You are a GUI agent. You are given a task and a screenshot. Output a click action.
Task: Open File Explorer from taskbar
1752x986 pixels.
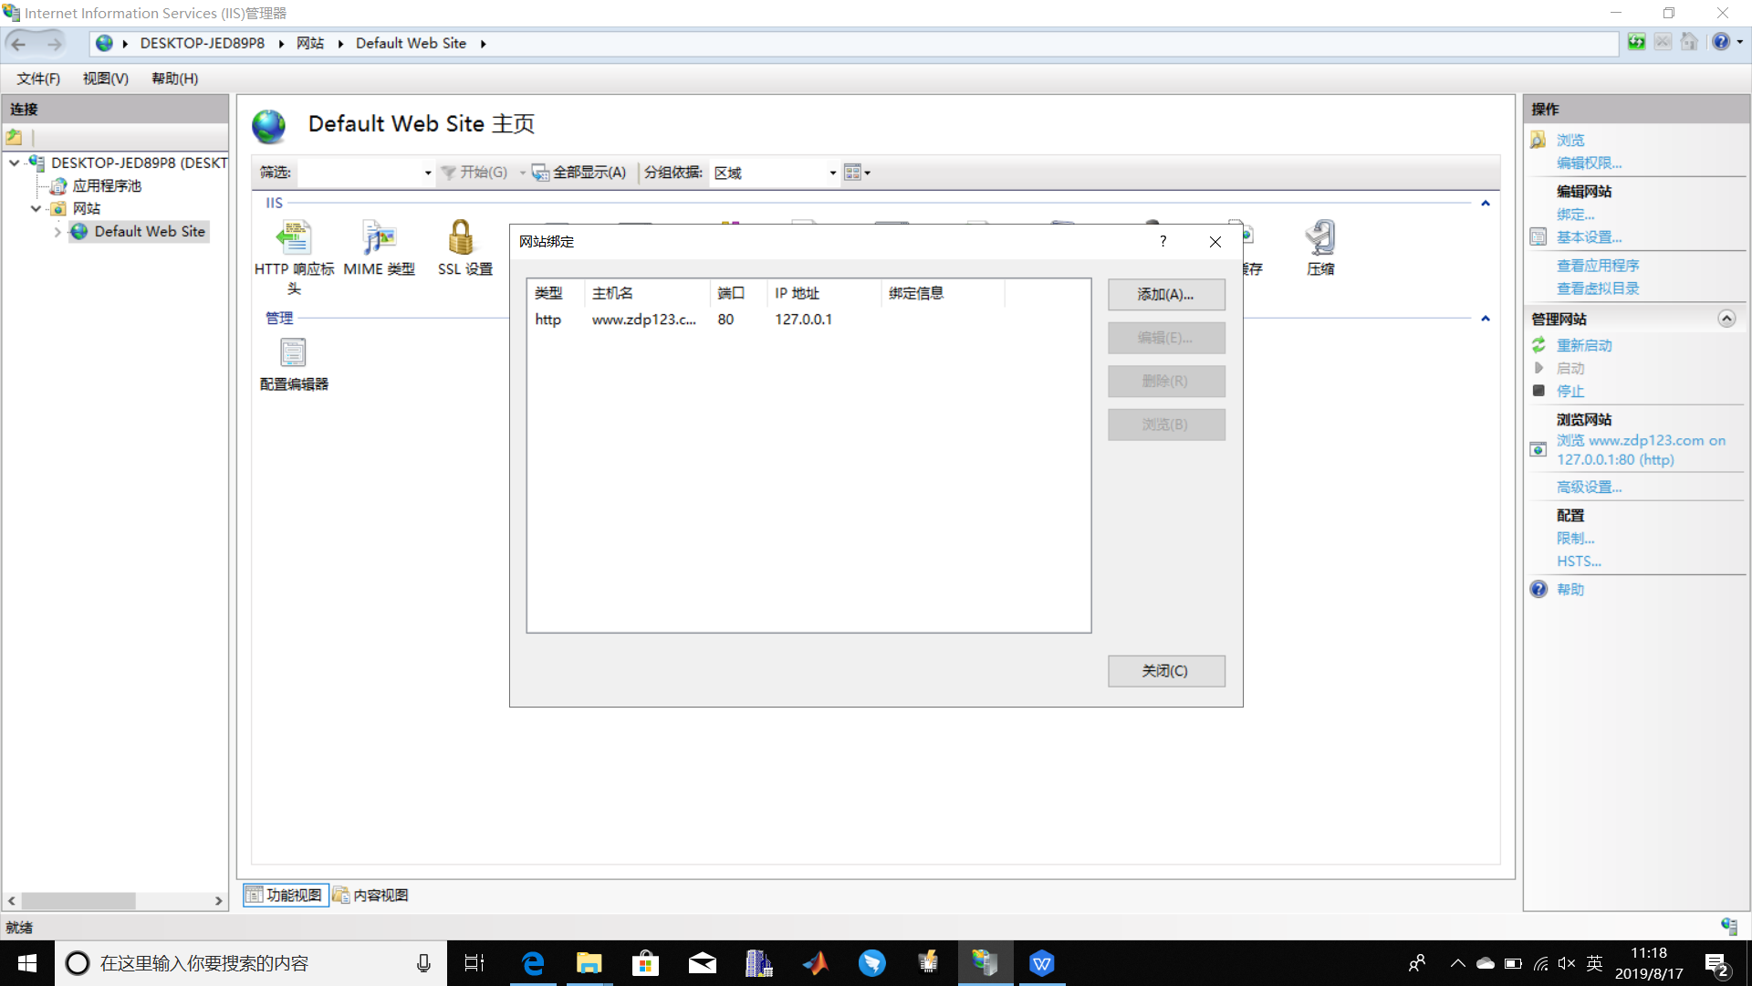click(589, 963)
